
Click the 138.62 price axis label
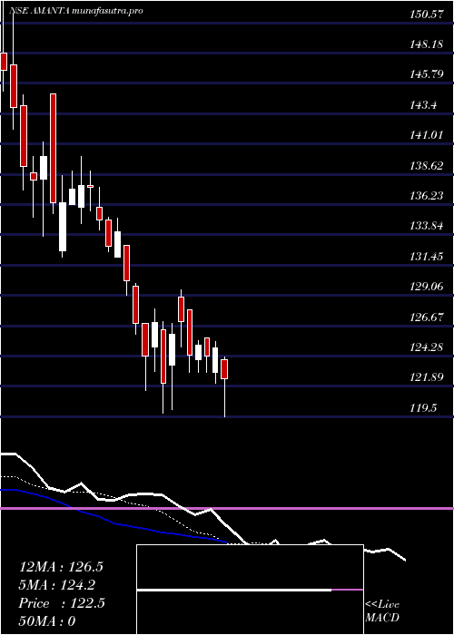pyautogui.click(x=425, y=166)
